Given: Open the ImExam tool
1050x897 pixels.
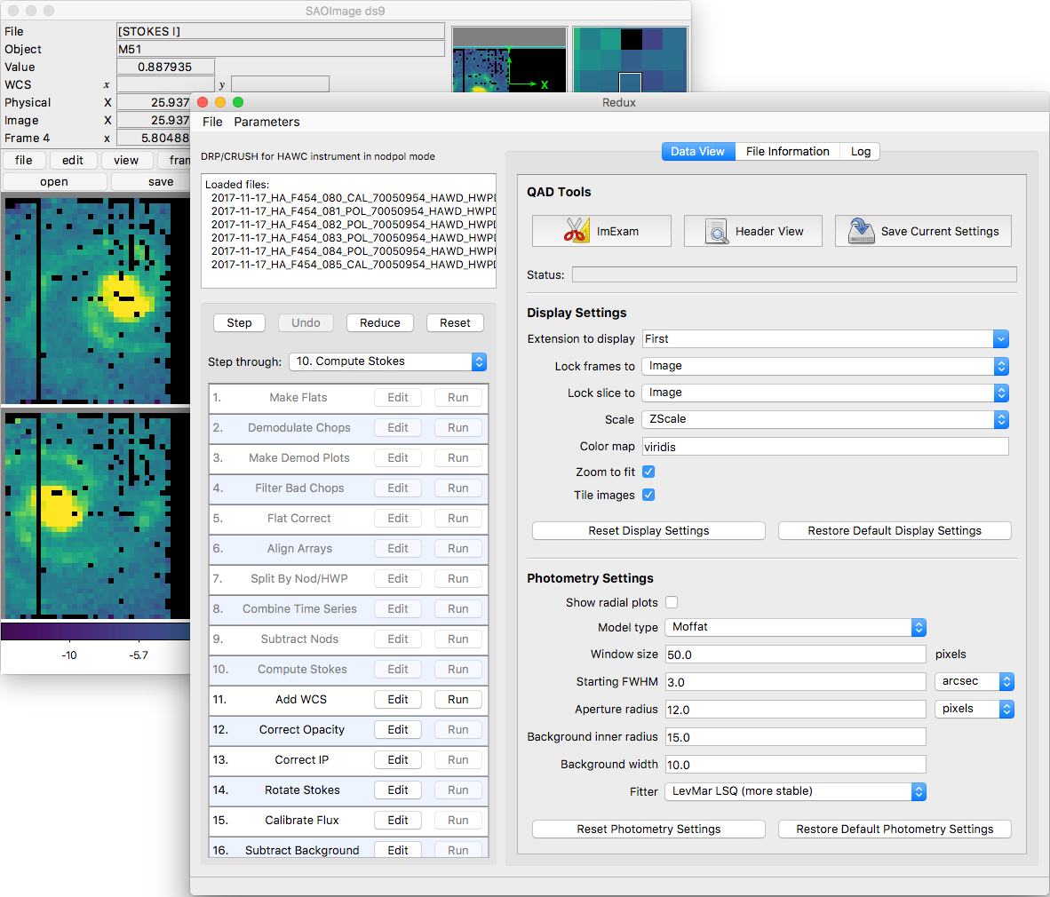Looking at the screenshot, I should click(601, 231).
